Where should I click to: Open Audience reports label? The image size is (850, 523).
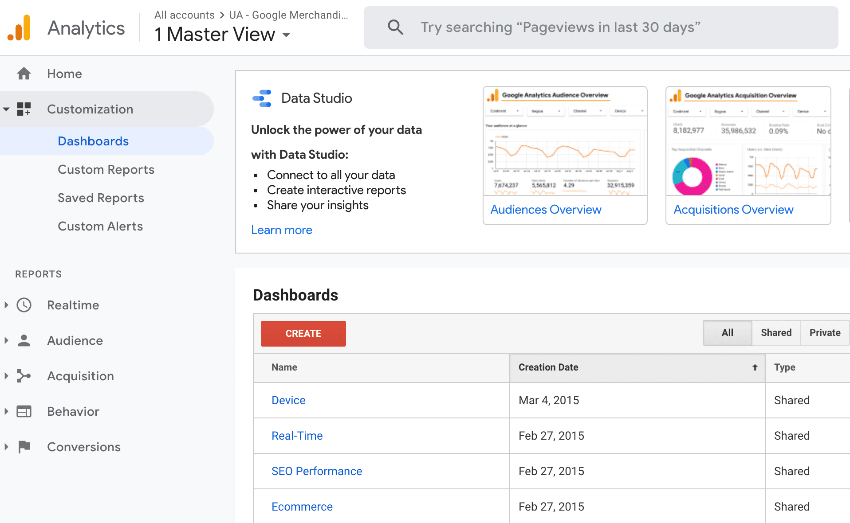click(x=75, y=340)
